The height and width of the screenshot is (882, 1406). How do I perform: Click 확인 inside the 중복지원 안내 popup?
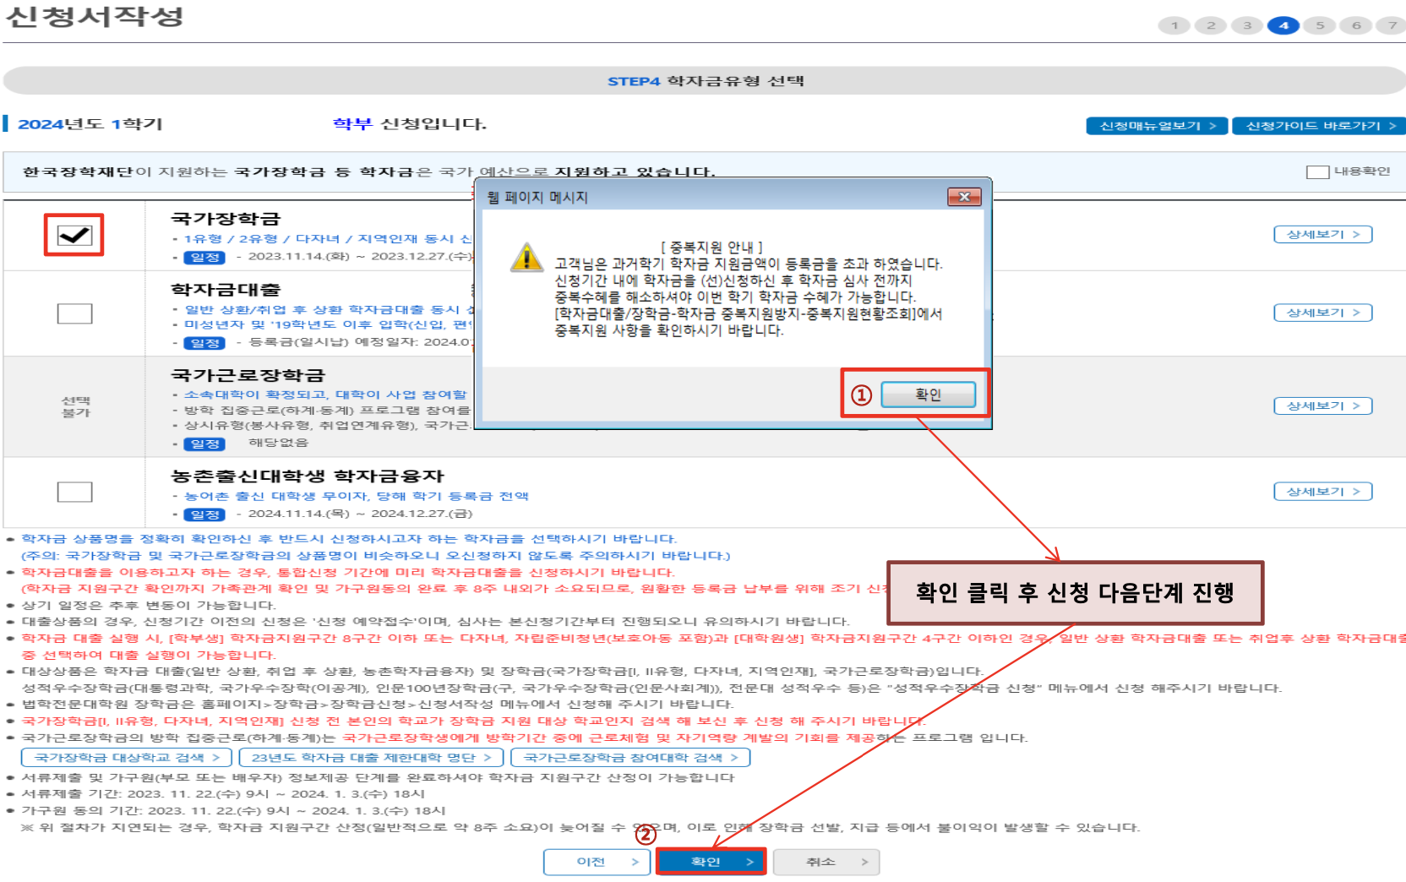click(928, 394)
